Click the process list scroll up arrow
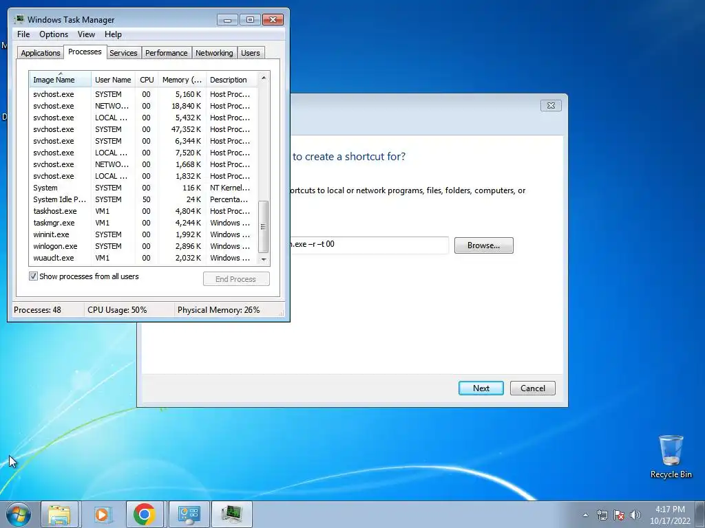705x528 pixels. click(x=264, y=78)
